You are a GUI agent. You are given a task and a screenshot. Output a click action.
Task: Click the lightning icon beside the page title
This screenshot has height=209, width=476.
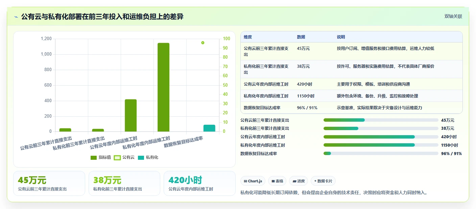(x=16, y=17)
